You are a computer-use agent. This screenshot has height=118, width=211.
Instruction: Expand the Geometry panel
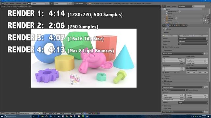[167, 106]
